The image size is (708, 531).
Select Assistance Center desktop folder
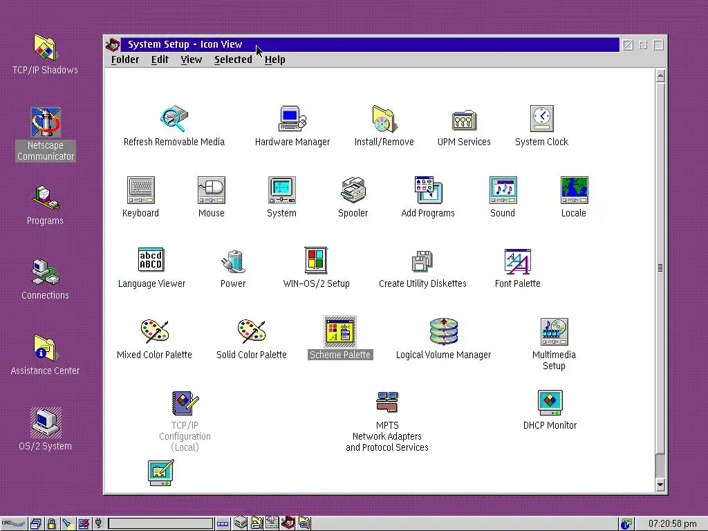click(45, 348)
